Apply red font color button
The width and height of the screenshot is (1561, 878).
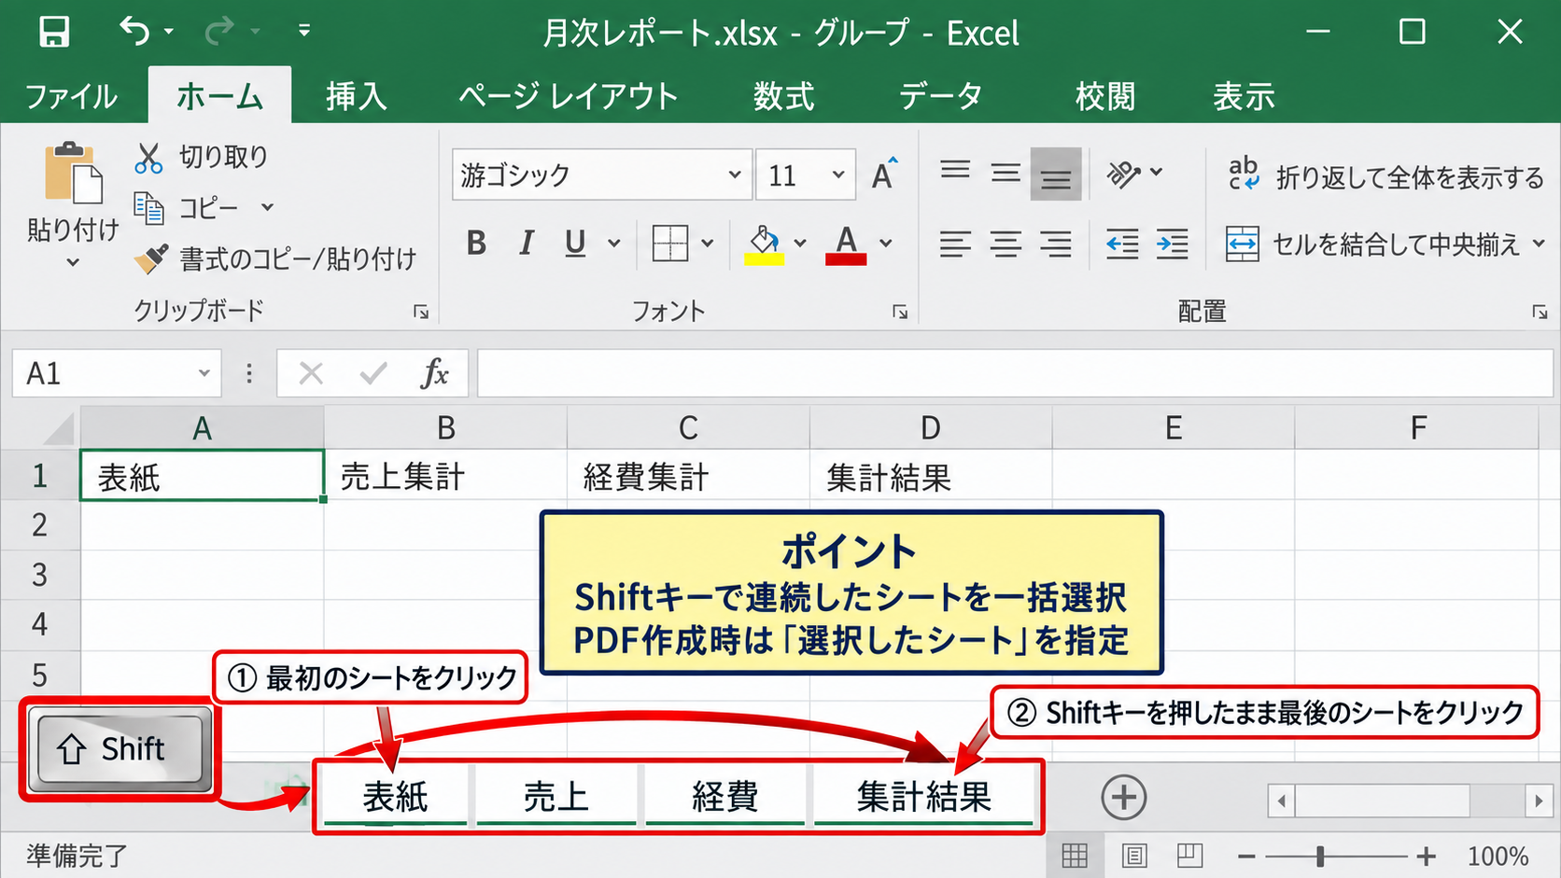[x=846, y=244]
